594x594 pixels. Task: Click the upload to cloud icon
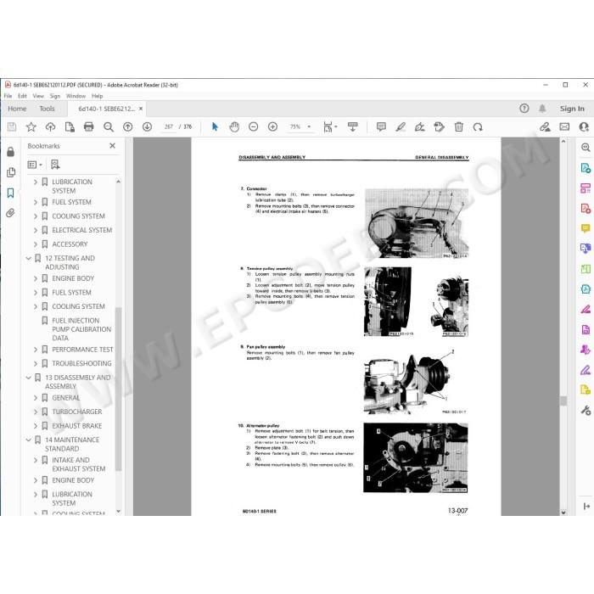pos(50,127)
